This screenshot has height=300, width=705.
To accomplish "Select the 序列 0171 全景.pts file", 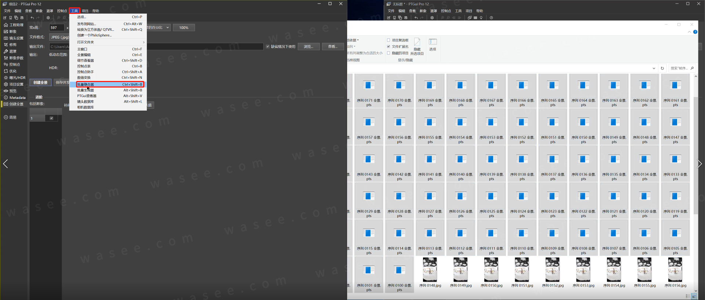I will 369,90.
